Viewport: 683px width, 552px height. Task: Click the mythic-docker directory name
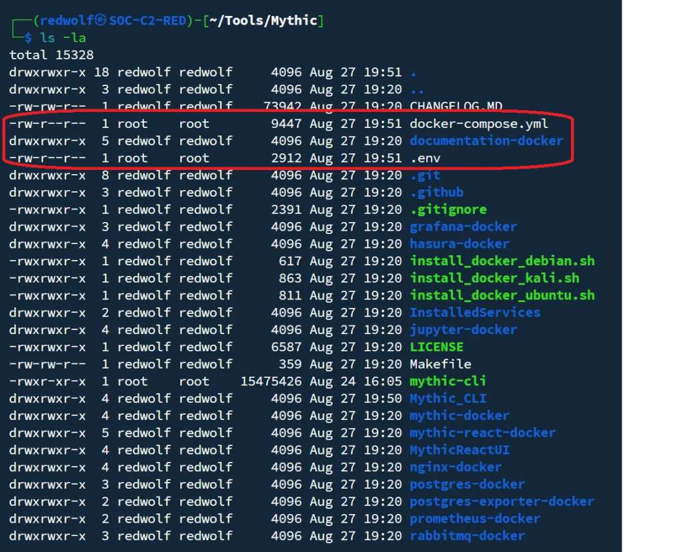[x=460, y=416]
